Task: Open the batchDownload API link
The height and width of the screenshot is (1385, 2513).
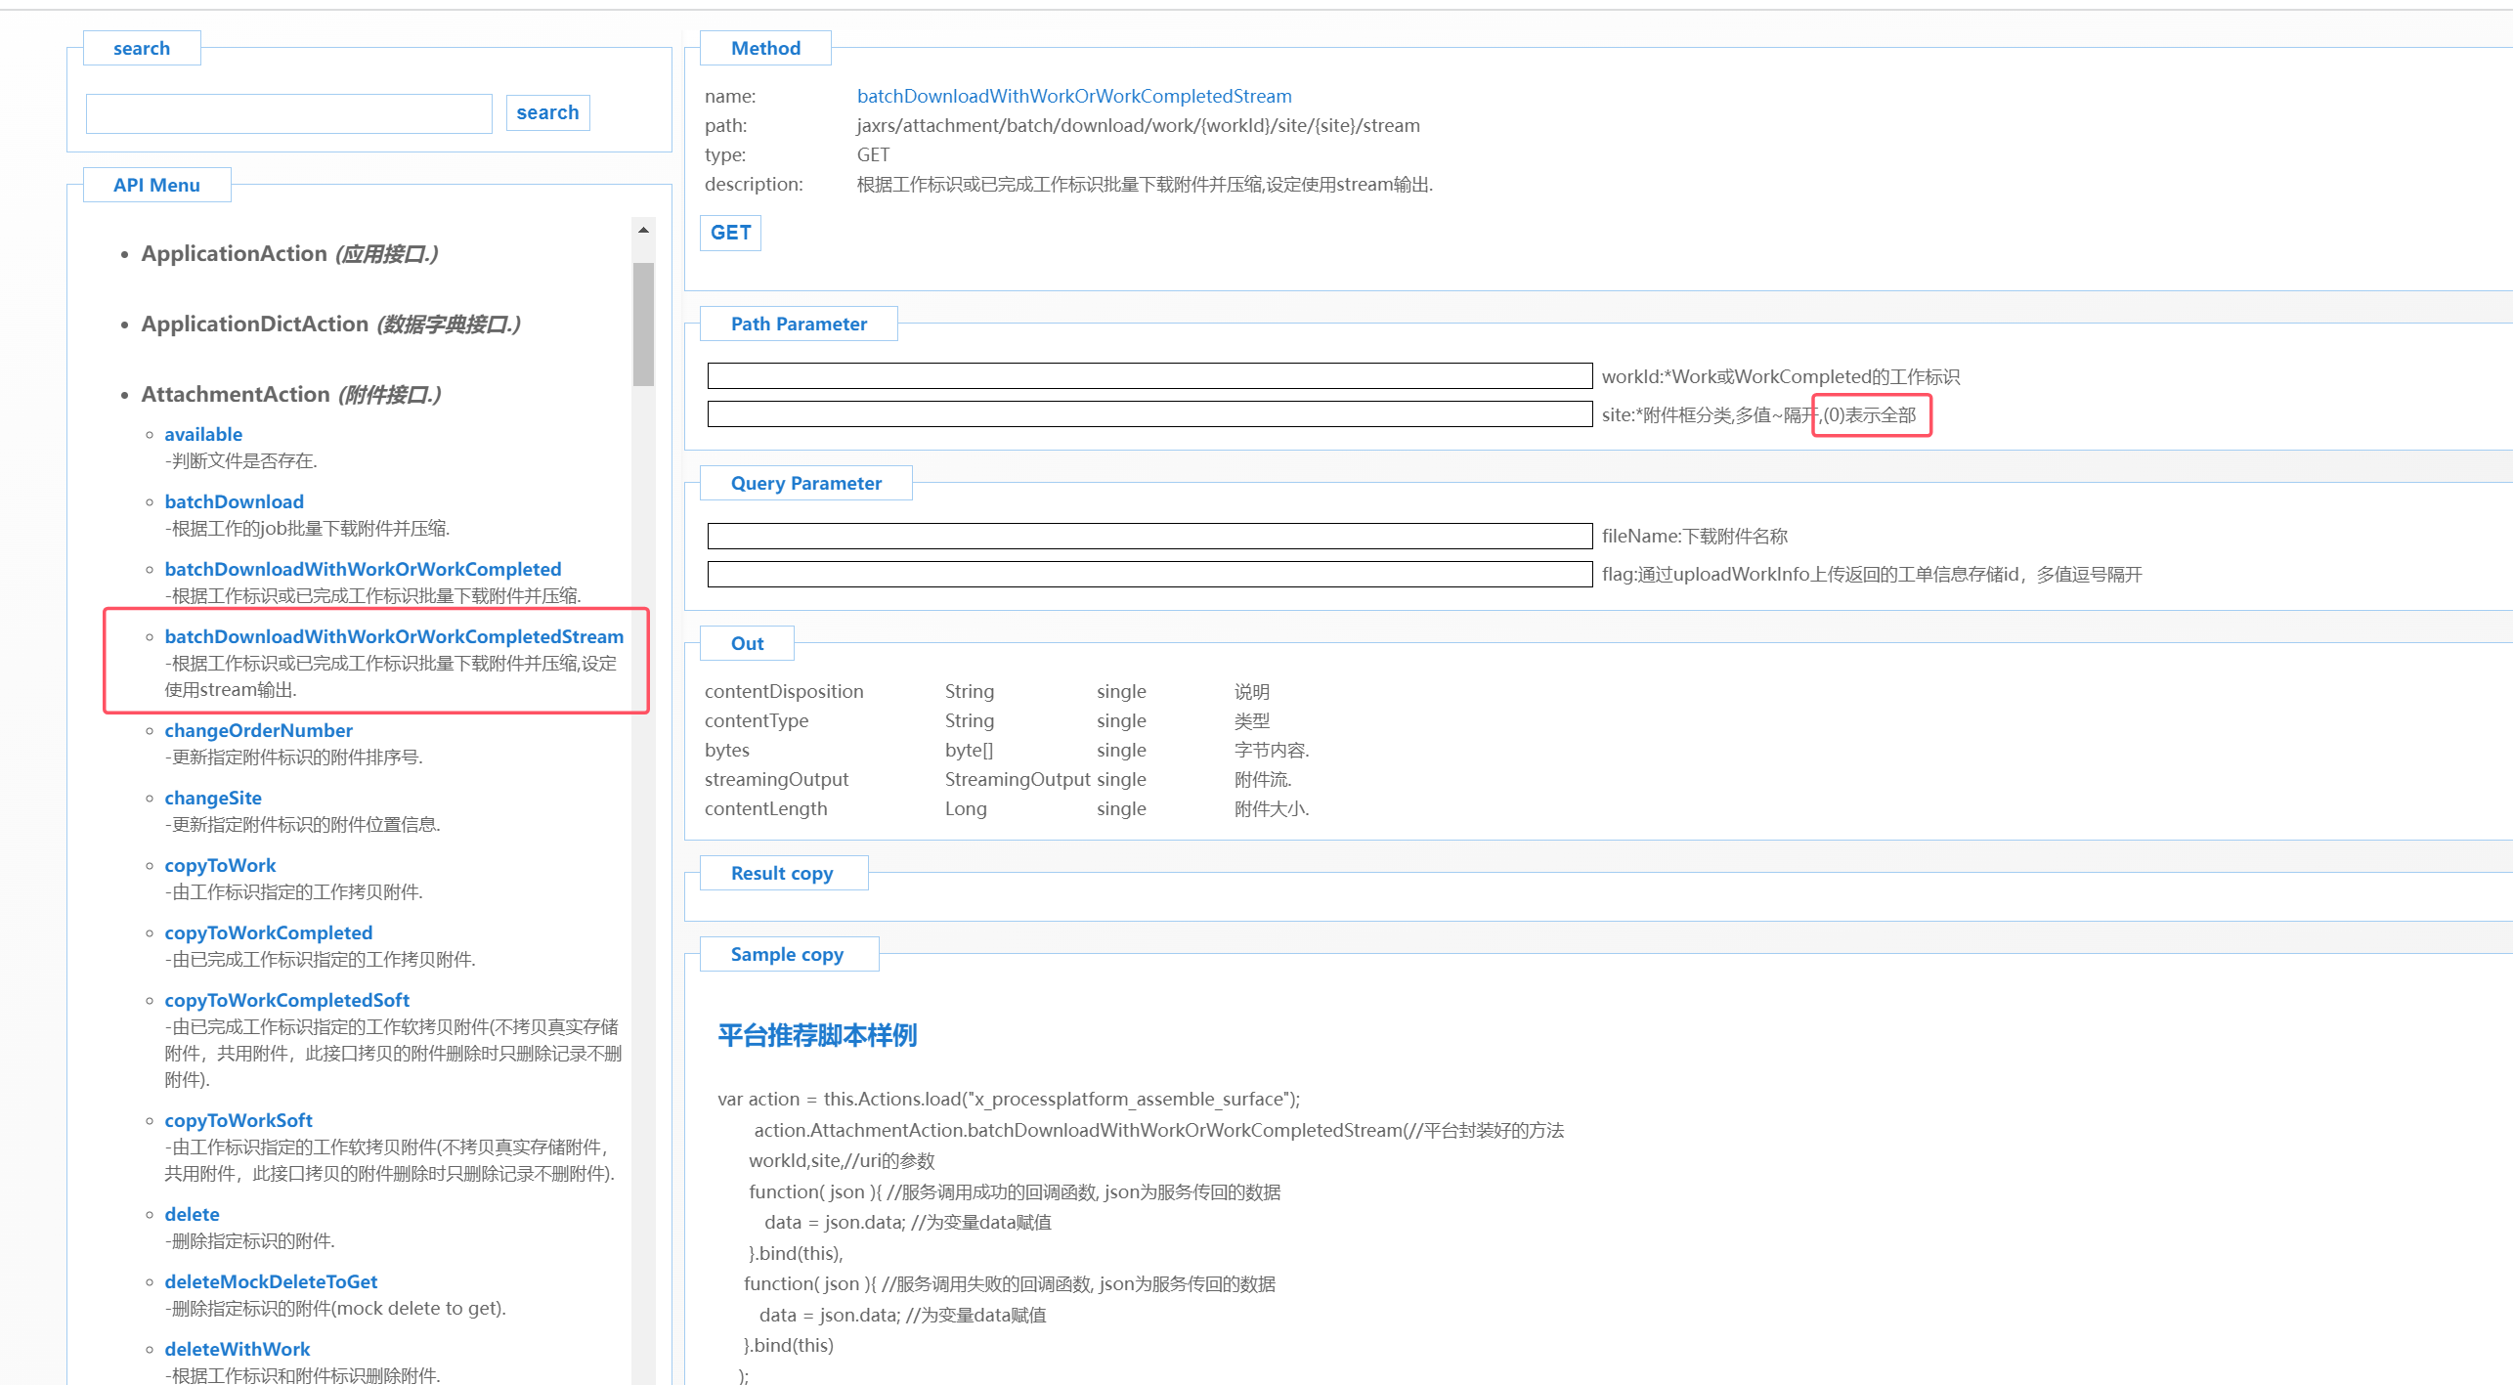Action: point(234,501)
